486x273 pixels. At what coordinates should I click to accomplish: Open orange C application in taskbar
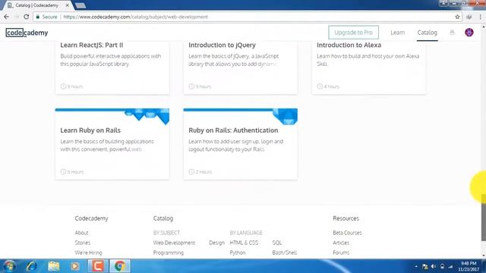[x=98, y=266]
